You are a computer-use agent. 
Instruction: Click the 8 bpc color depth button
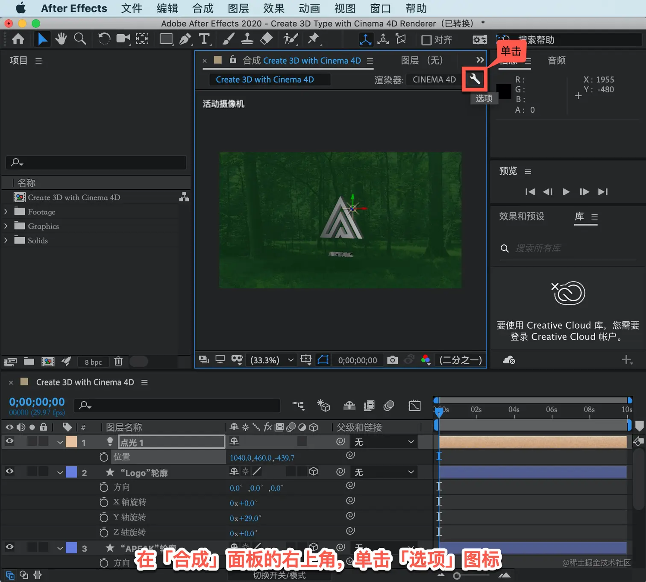(x=93, y=362)
